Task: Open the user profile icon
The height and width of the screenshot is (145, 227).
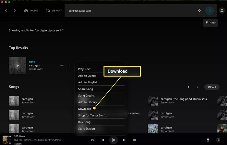Action: pyautogui.click(x=222, y=11)
